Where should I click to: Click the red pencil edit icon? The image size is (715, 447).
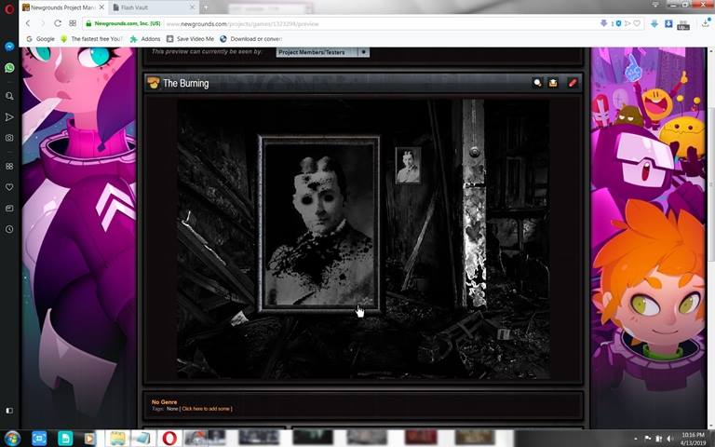573,83
